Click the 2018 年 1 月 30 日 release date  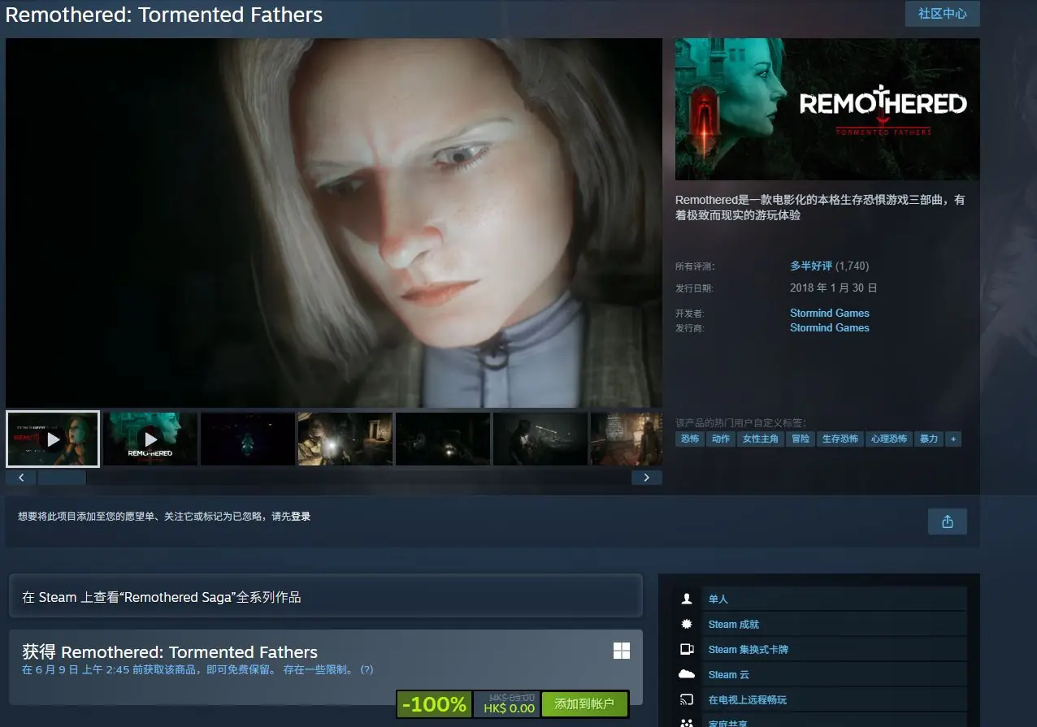834,288
